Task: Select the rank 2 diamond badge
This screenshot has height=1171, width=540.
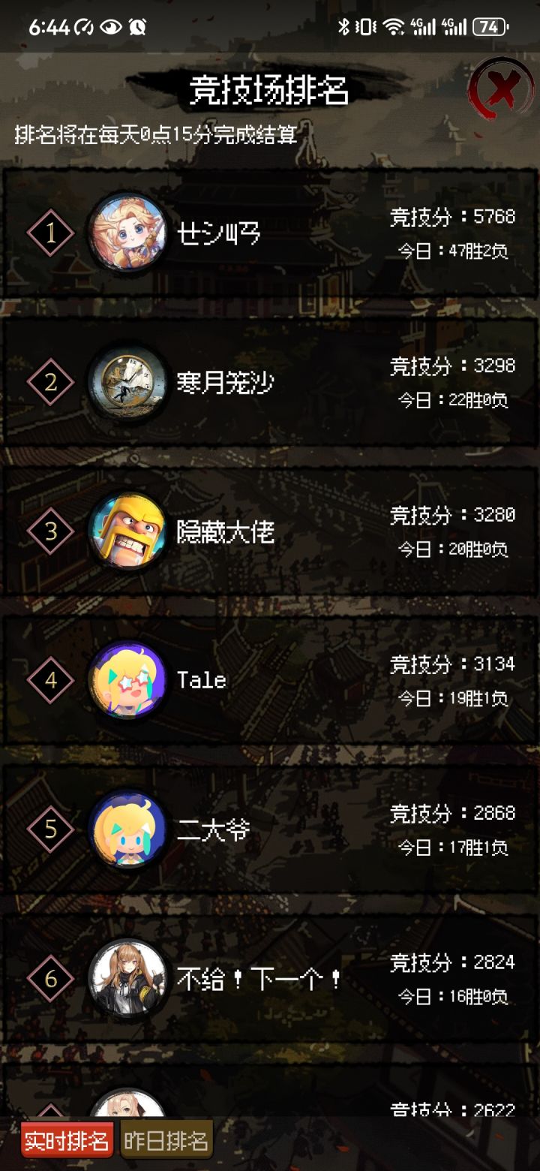Action: (50, 382)
